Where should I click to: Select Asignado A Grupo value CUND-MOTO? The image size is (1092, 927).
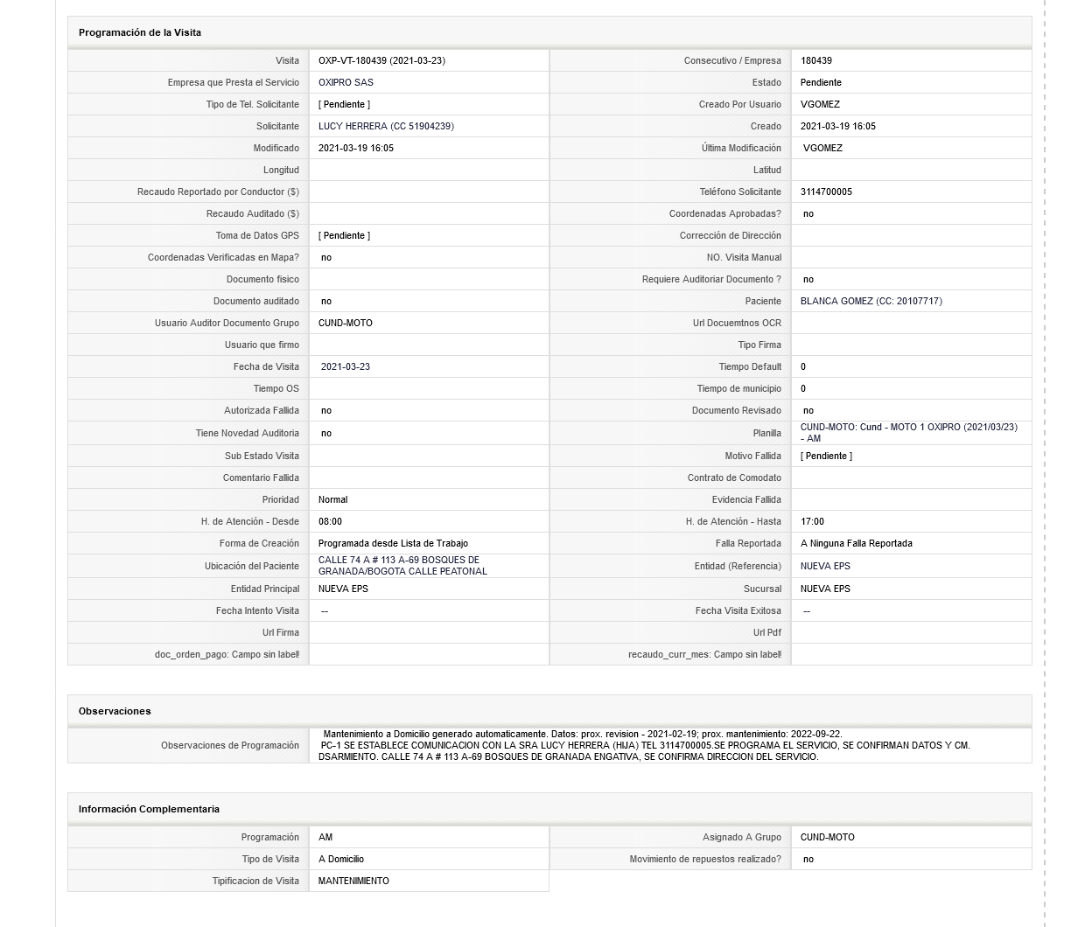[x=828, y=837]
